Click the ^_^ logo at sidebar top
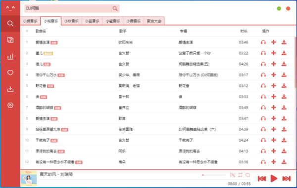The height and width of the screenshot is (188, 297). click(10, 8)
